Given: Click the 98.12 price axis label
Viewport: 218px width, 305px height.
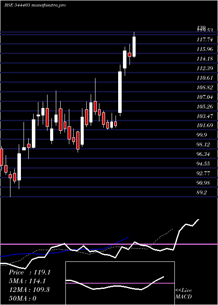Looking at the screenshot, I should coord(204,145).
